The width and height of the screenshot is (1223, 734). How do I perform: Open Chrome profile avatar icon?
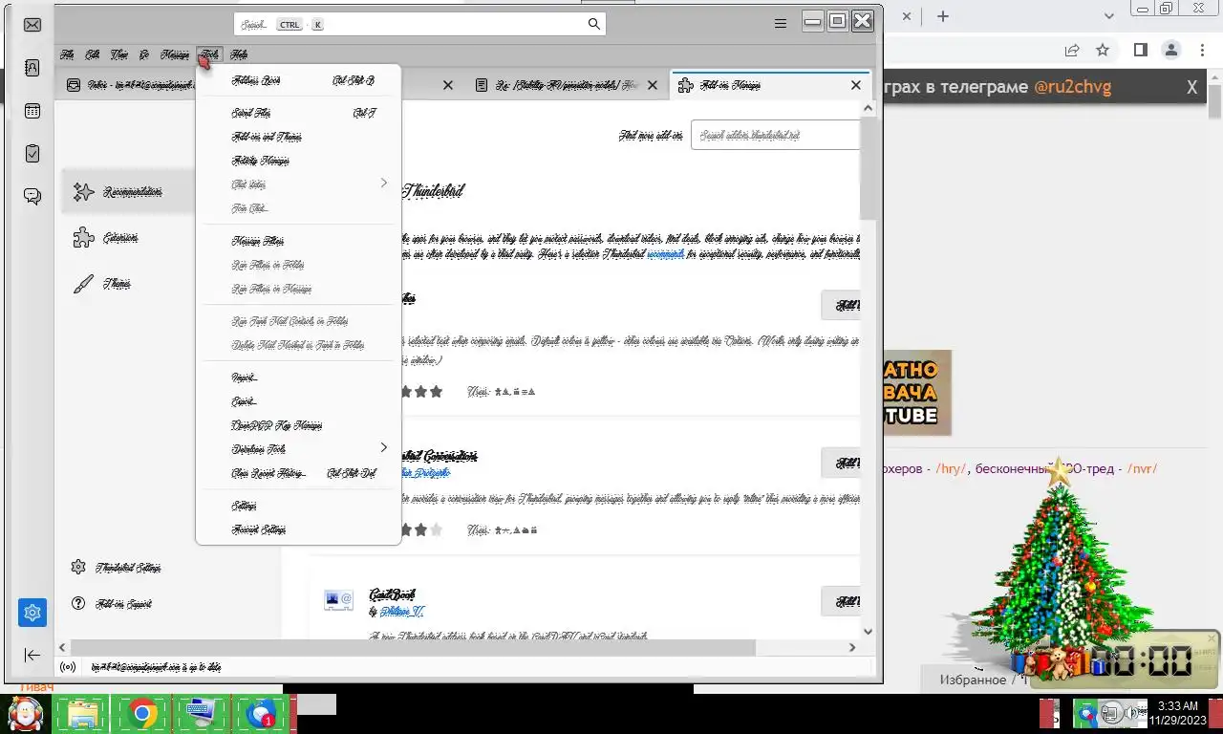[x=1171, y=50]
